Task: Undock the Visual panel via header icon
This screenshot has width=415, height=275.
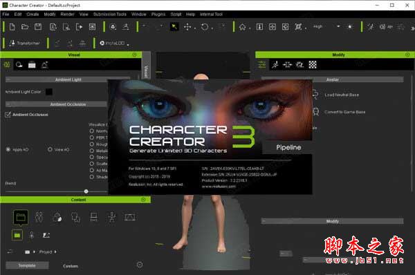Action: point(134,55)
